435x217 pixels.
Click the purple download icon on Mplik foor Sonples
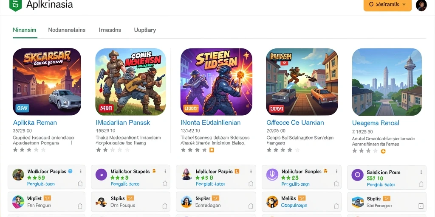(272, 175)
